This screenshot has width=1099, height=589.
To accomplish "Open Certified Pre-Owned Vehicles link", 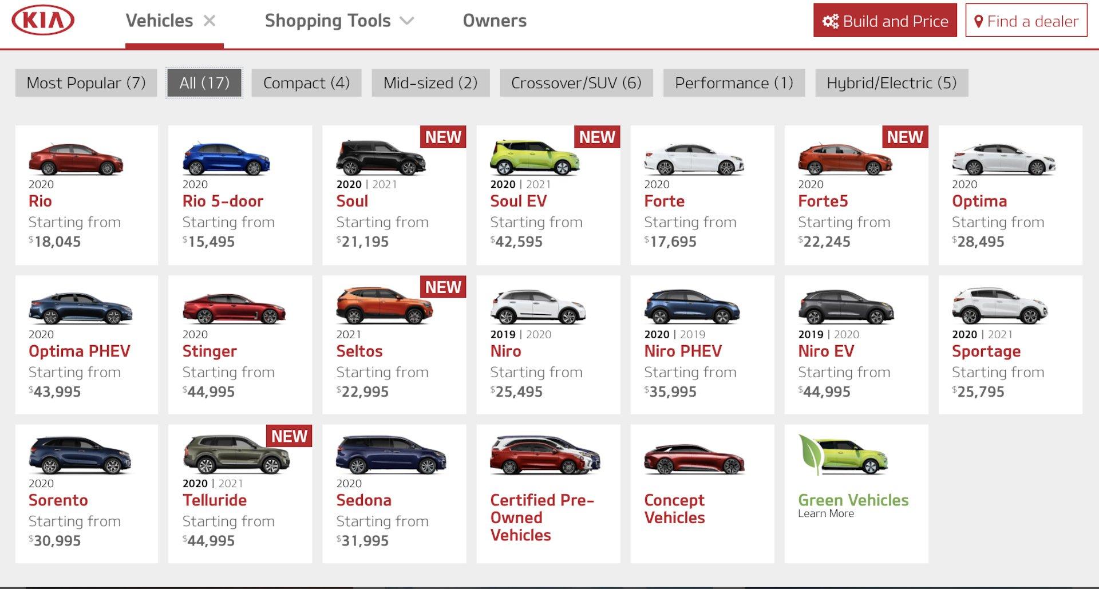I will click(541, 517).
